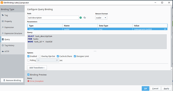Select the taskId name cell
The image size is (173, 91).
[x=80, y=29]
